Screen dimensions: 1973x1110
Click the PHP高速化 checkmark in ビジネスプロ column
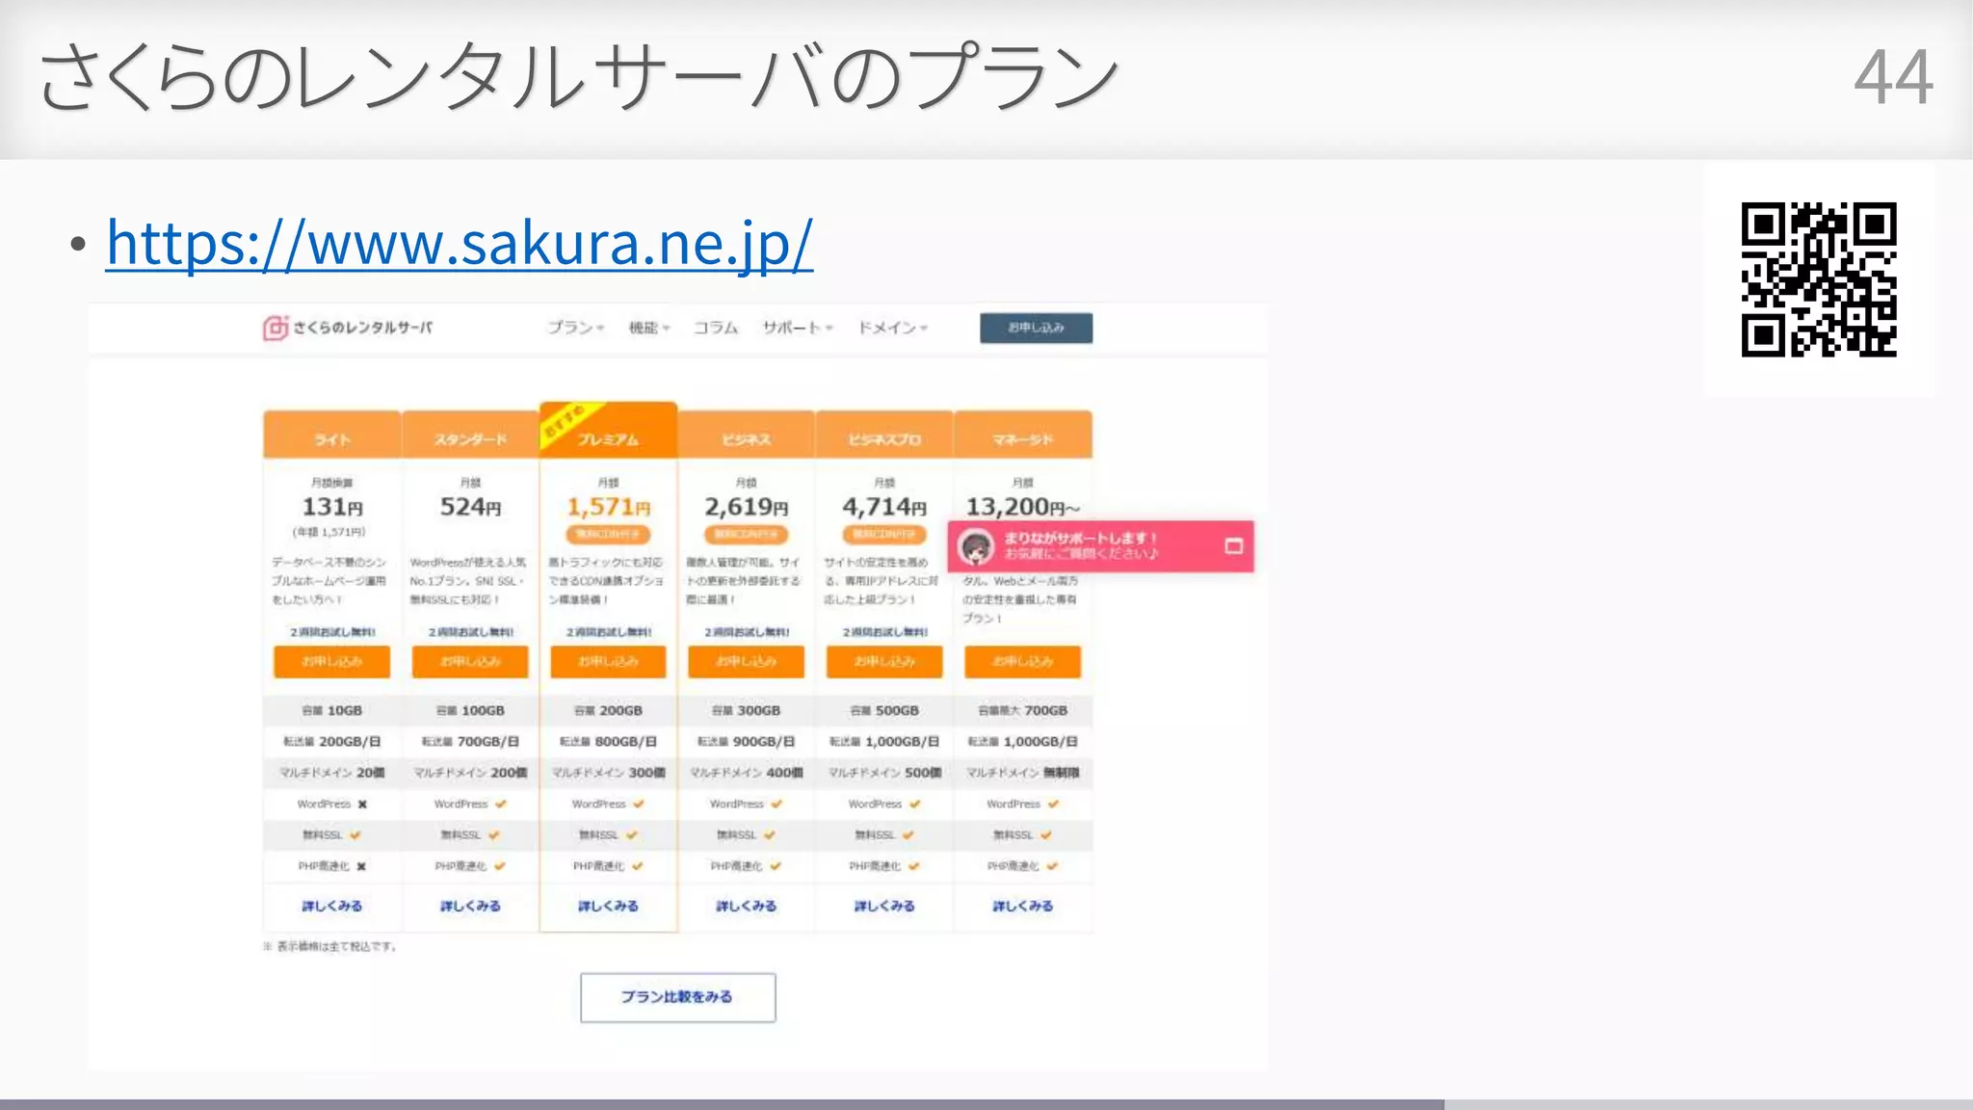(914, 866)
